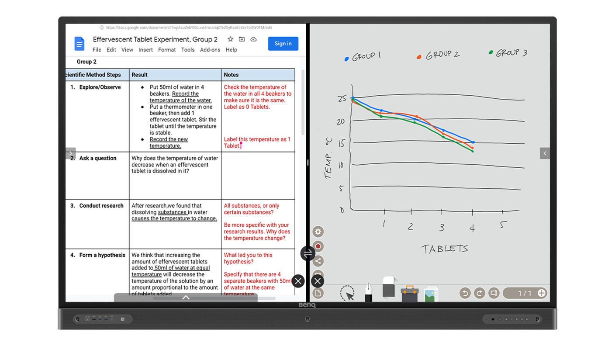Start screen recording with red button
The width and height of the screenshot is (615, 346).
318,246
